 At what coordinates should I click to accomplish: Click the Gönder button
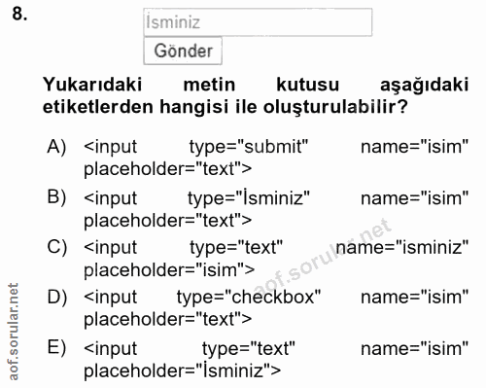(183, 51)
